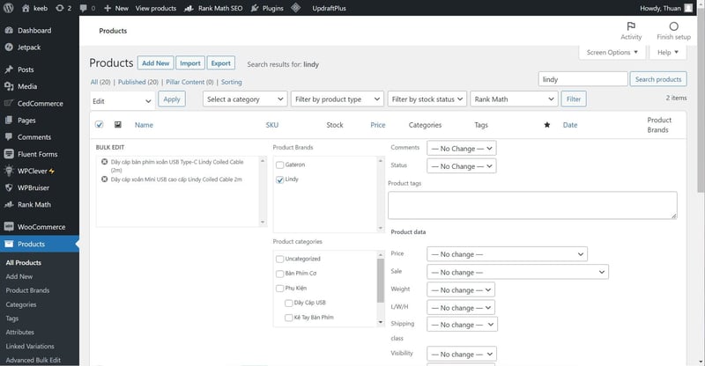Image resolution: width=705 pixels, height=366 pixels.
Task: Check the Gateron brand checkbox
Action: click(x=280, y=165)
